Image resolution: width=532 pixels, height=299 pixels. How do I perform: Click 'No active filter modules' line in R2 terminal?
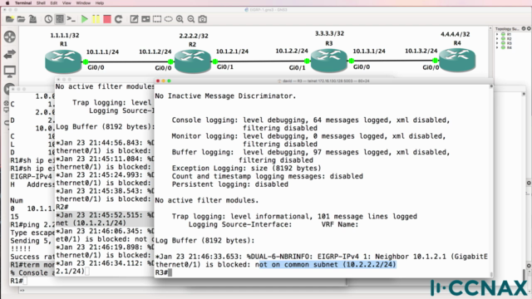pyautogui.click(x=105, y=86)
